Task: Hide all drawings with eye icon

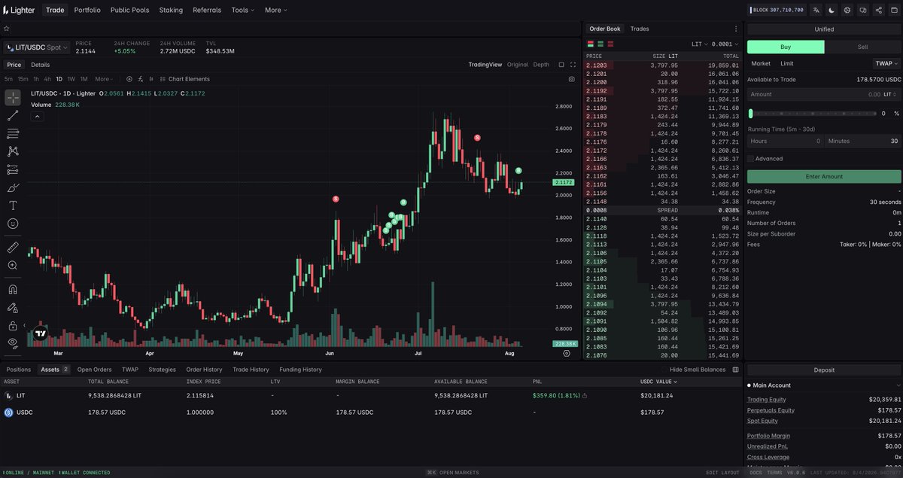Action: pyautogui.click(x=13, y=343)
